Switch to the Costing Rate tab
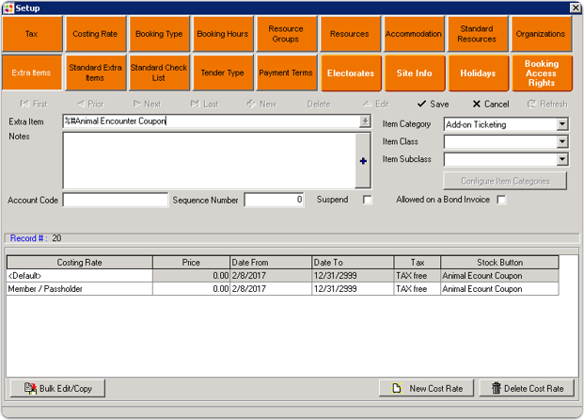This screenshot has height=420, width=584. tap(95, 34)
